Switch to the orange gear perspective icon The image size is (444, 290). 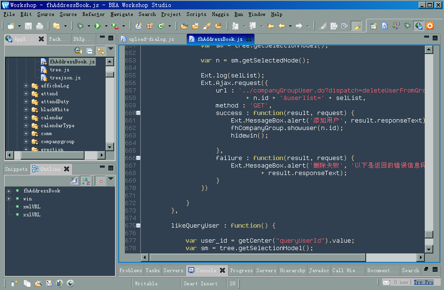pyautogui.click(x=430, y=26)
